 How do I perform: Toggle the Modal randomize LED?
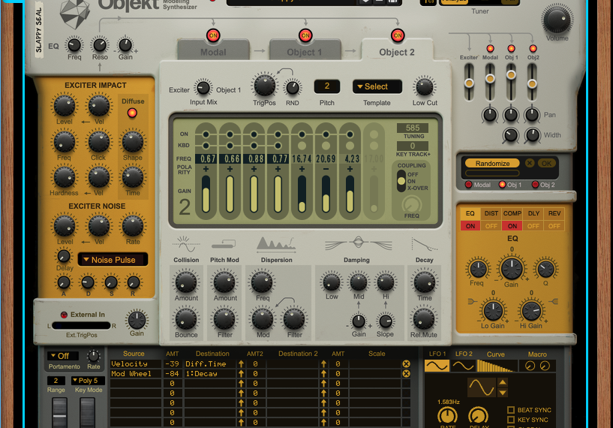coord(468,185)
